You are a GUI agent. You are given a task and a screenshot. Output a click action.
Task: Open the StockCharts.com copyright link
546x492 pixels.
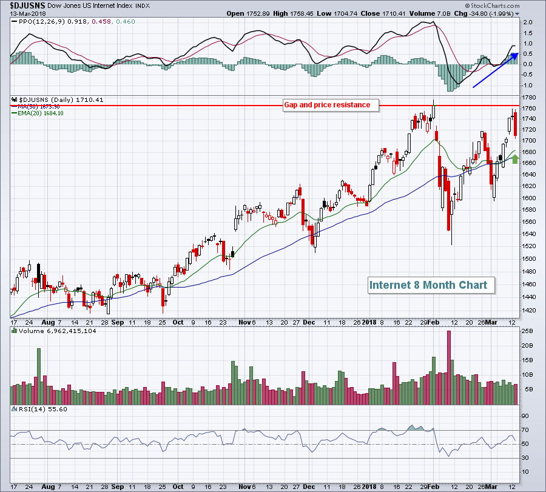pyautogui.click(x=492, y=5)
